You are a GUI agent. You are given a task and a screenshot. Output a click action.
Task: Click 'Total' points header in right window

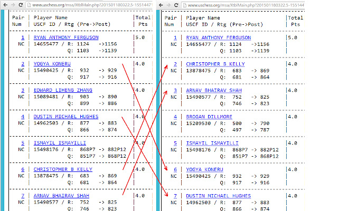tap(296, 18)
